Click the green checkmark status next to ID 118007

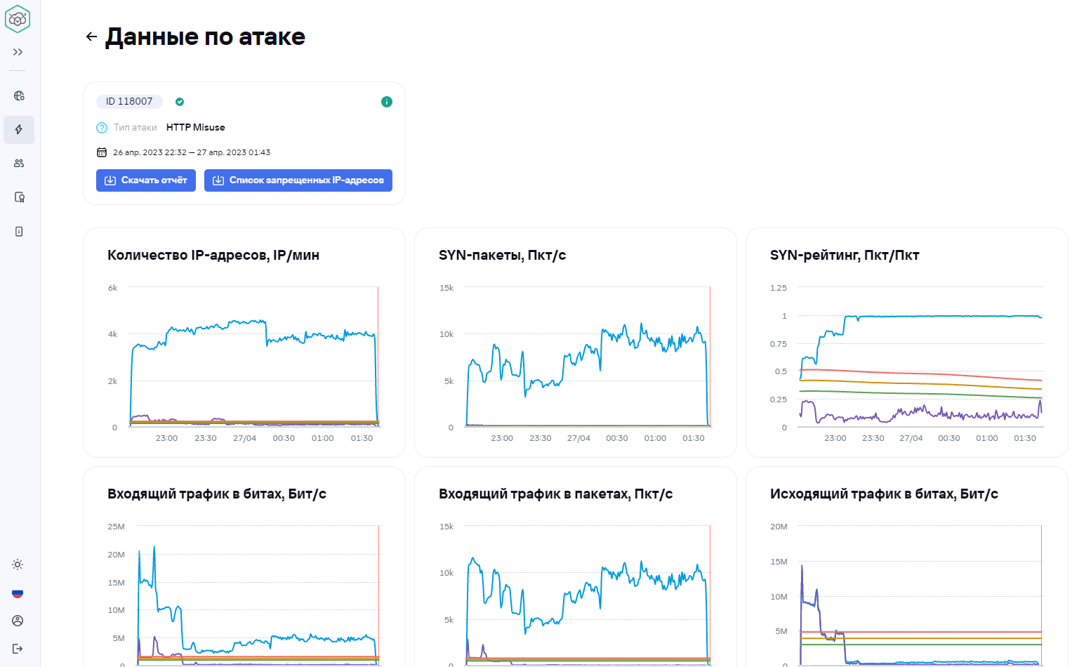180,102
